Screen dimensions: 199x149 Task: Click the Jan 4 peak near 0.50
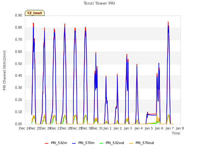click(x=137, y=64)
